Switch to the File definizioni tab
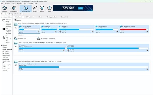This screenshot has width=153, height=95. tap(30, 17)
